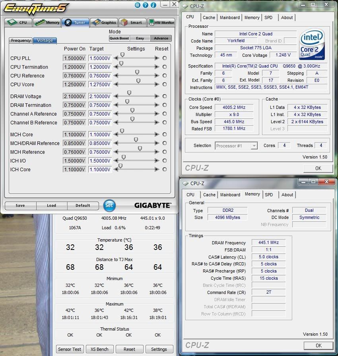This screenshot has width=338, height=356.
Task: Open the EasyTune6 info icon
Action: (x=153, y=5)
